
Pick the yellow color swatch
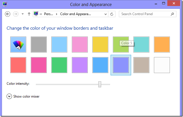click(100, 45)
